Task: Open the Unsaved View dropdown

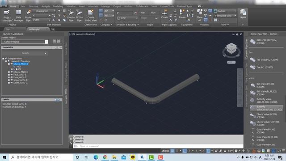Action: tap(225, 16)
